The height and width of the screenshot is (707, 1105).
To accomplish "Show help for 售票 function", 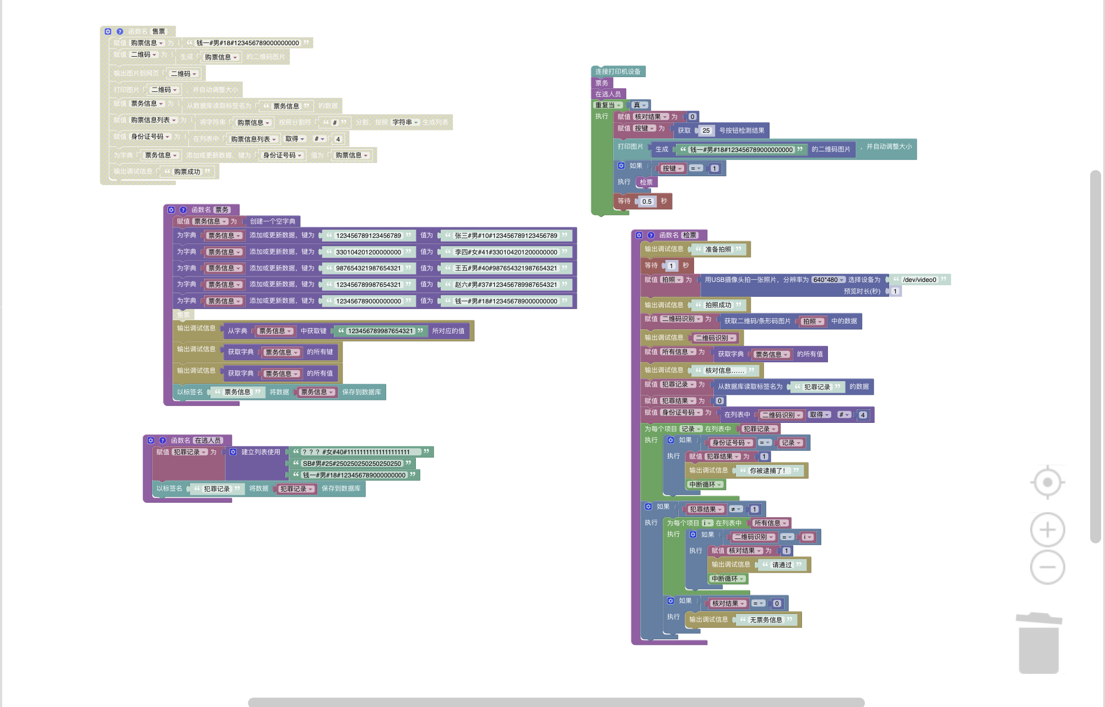I will pyautogui.click(x=120, y=31).
